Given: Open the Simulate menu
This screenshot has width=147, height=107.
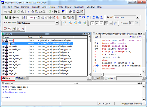Looking at the screenshot, I should click(x=36, y=7).
